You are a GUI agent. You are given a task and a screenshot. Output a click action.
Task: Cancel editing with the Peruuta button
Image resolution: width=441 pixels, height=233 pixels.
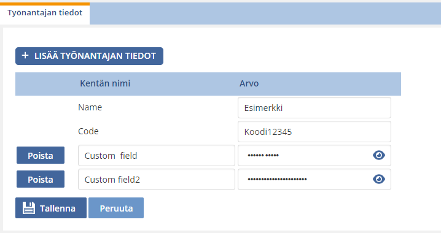coord(116,208)
